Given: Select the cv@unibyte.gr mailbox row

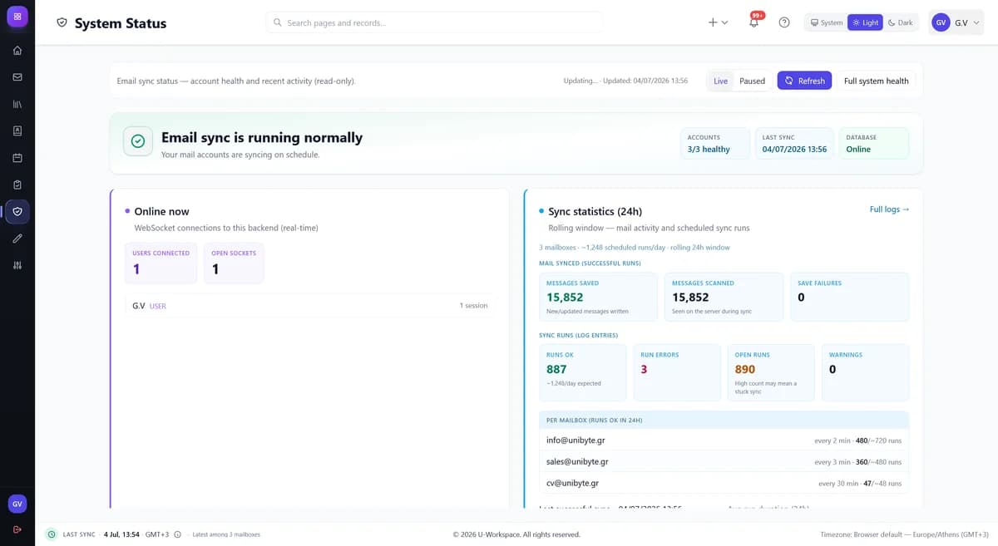Looking at the screenshot, I should point(724,483).
